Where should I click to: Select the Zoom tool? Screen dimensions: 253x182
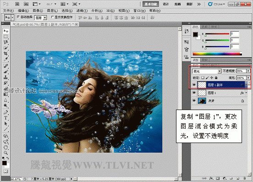click(6, 153)
